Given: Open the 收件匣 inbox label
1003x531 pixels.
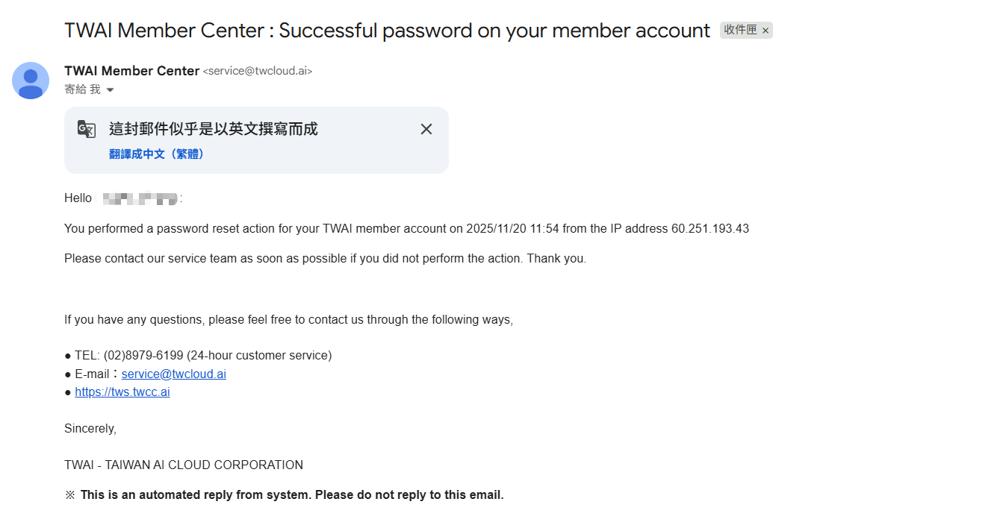Looking at the screenshot, I should point(740,31).
